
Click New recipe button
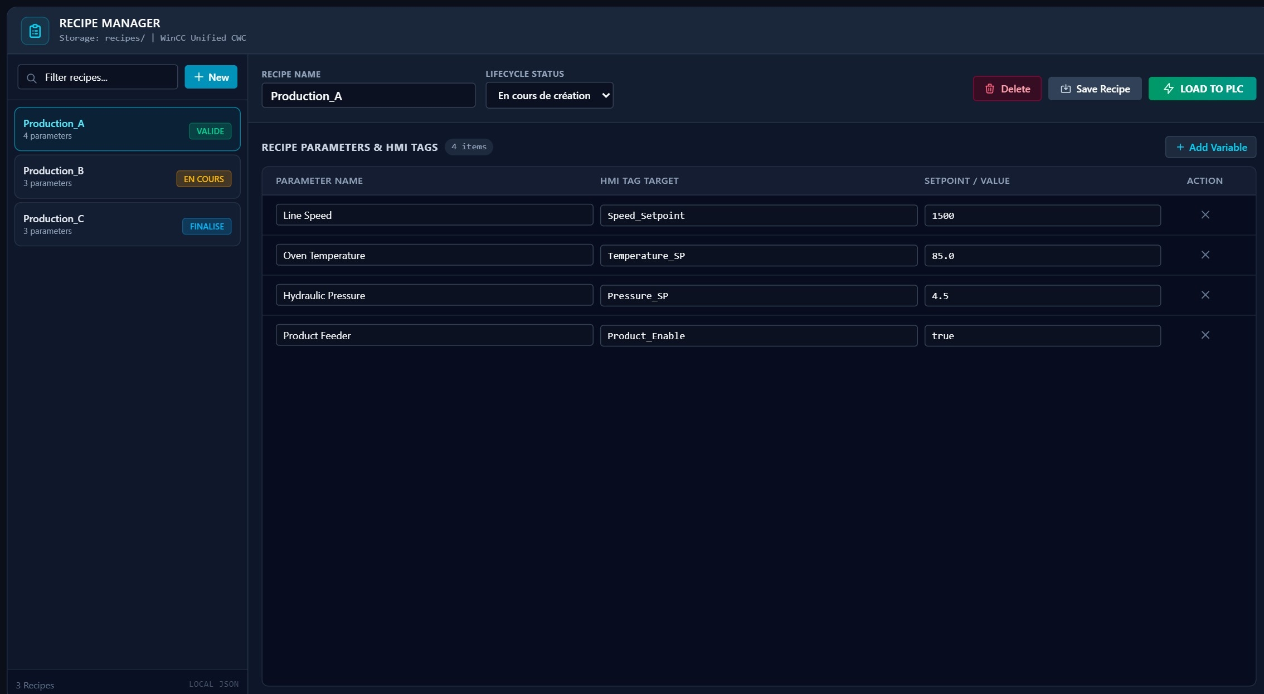tap(211, 77)
